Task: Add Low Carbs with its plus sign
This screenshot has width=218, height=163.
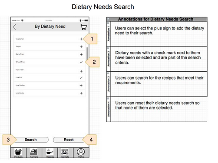Action: click(x=81, y=93)
